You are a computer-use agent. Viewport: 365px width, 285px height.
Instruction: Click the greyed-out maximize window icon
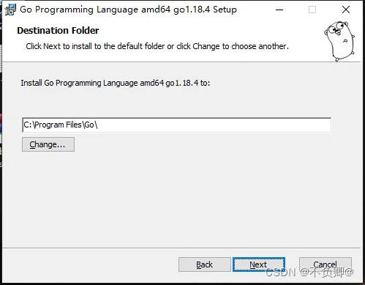312,10
